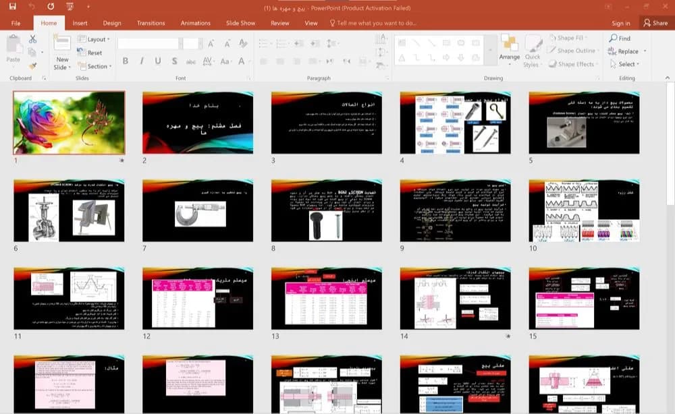Open the Font Color picker
675x414 pixels.
point(242,61)
